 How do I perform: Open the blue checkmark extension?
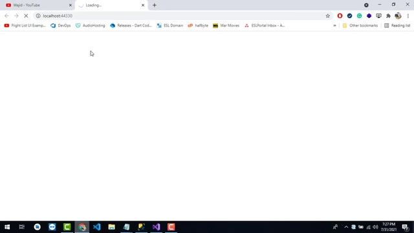pyautogui.click(x=349, y=16)
